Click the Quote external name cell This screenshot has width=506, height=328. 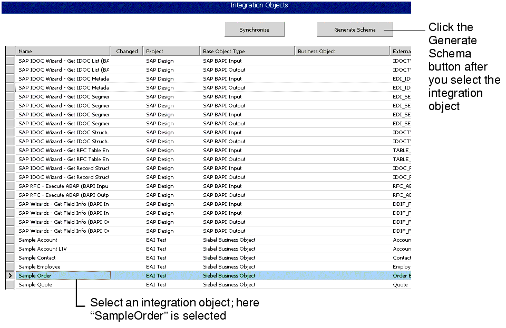[401, 284]
